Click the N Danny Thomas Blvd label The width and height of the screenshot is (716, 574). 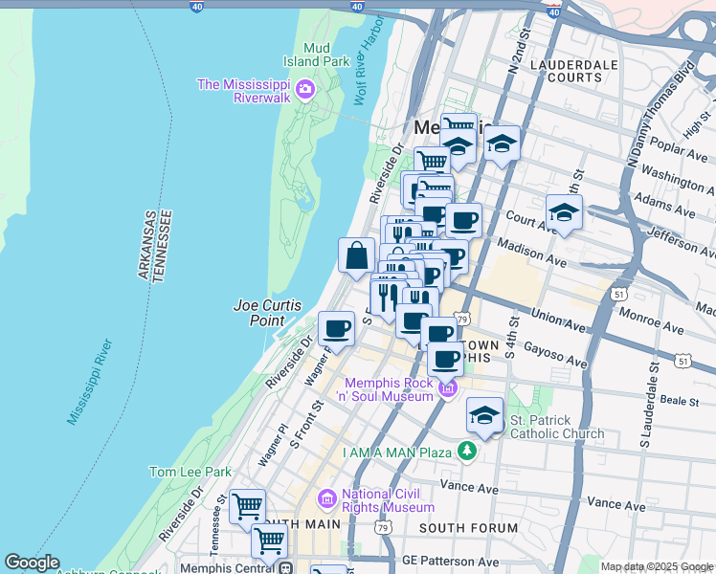(660, 114)
